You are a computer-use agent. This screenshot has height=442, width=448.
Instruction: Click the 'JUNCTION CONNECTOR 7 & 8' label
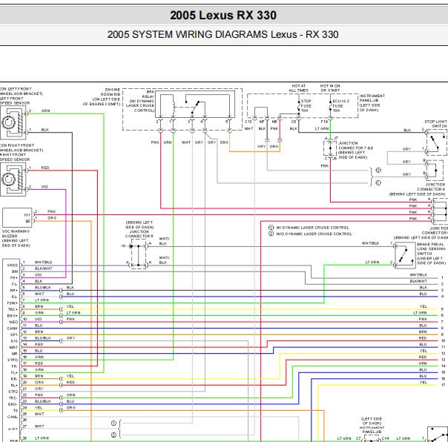point(356,145)
